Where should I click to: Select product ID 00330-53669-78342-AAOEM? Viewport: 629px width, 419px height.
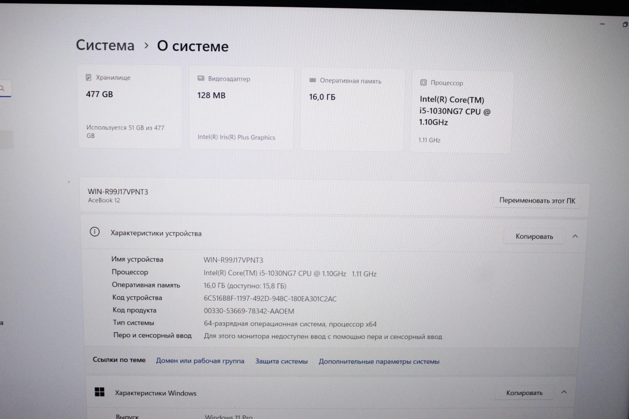pyautogui.click(x=249, y=311)
